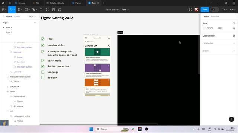This screenshot has width=238, height=133.
Task: Add a local style
Action: 234,43
